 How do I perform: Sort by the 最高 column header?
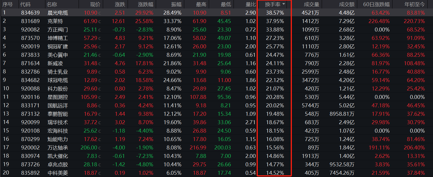pyautogui.click(x=201, y=4)
